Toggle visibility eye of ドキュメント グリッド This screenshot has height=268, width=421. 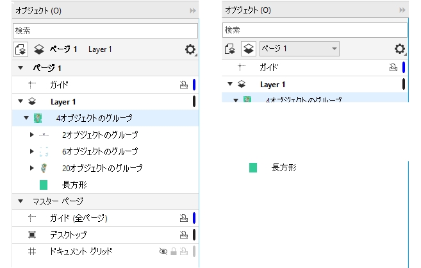pyautogui.click(x=163, y=252)
